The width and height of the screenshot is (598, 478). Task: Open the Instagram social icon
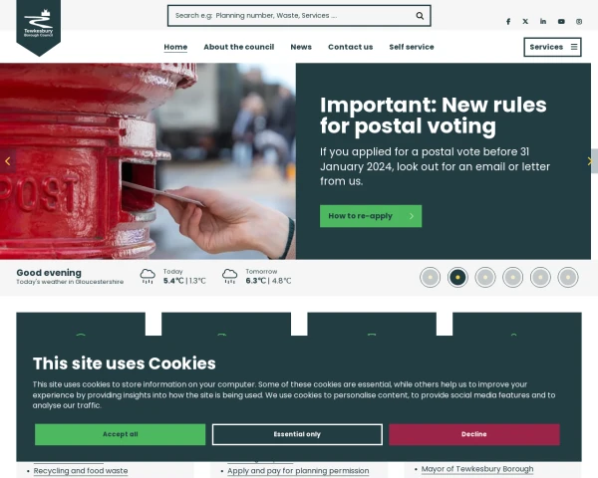tap(579, 22)
